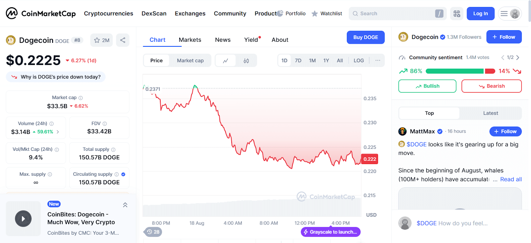This screenshot has height=243, width=531.
Task: Click the Dogecoin coin logo by title
Action: (11, 40)
